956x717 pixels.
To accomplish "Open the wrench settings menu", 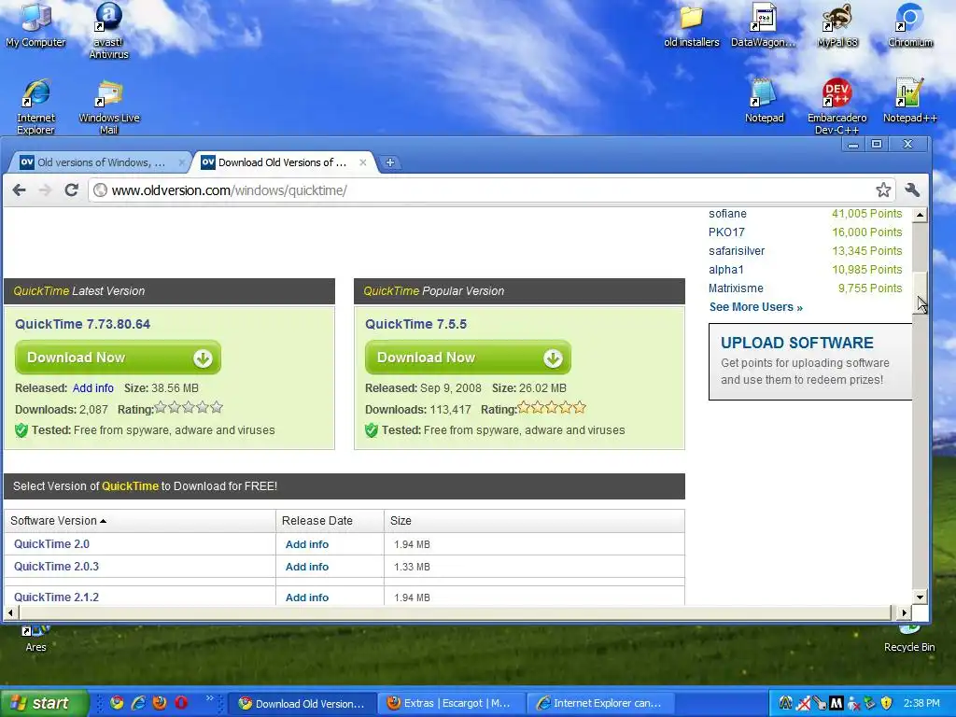I will (912, 190).
